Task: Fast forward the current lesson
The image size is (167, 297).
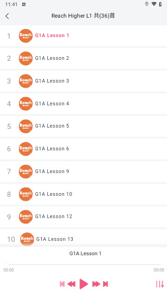Action: click(96, 284)
